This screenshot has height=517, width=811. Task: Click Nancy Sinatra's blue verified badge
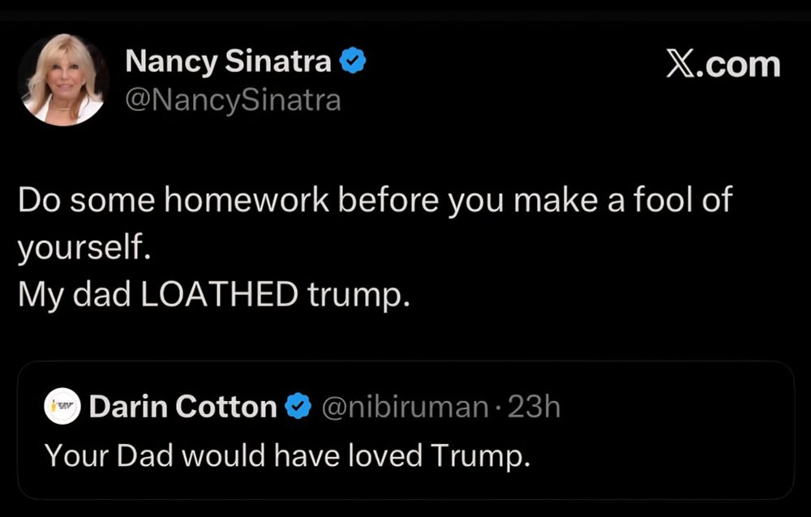point(353,62)
